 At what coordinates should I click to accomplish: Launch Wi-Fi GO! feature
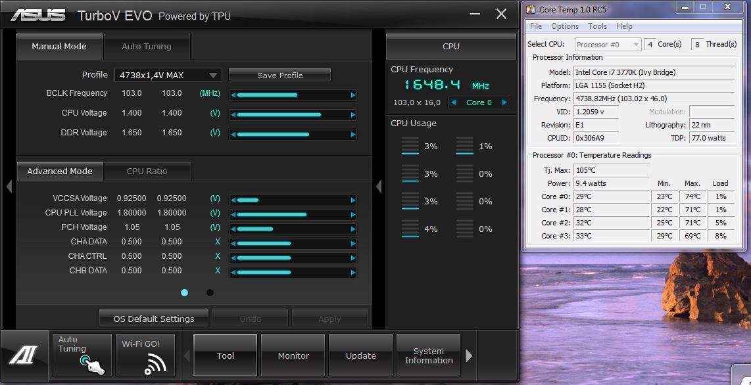click(145, 355)
